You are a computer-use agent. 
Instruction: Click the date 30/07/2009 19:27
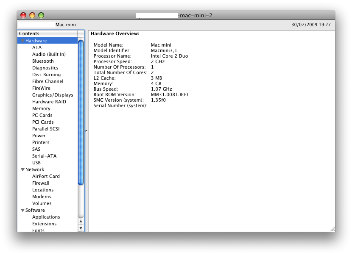(311, 25)
